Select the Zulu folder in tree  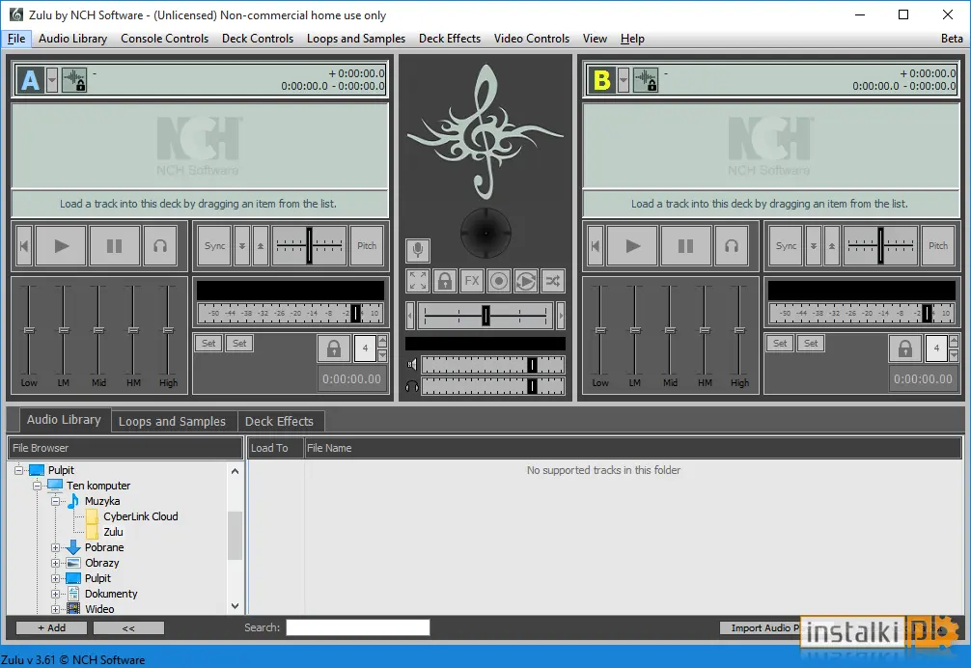click(113, 532)
